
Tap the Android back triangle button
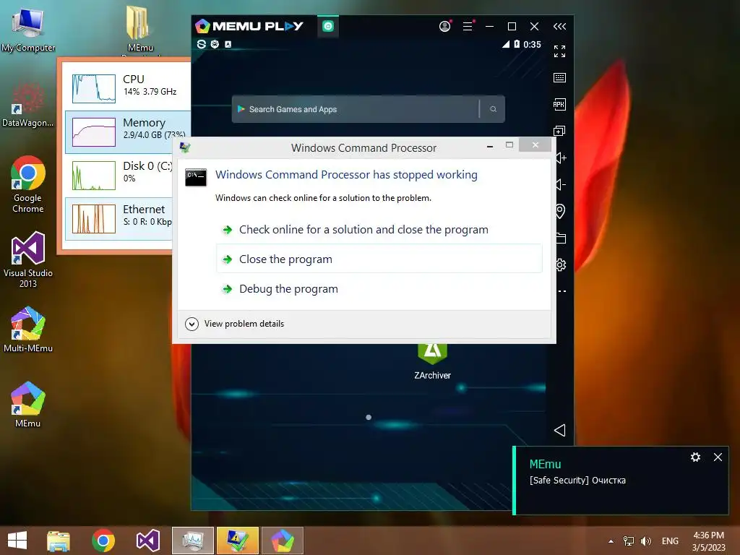560,430
